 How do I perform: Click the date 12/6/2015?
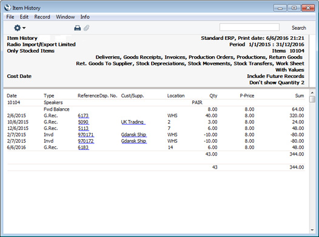18,128
